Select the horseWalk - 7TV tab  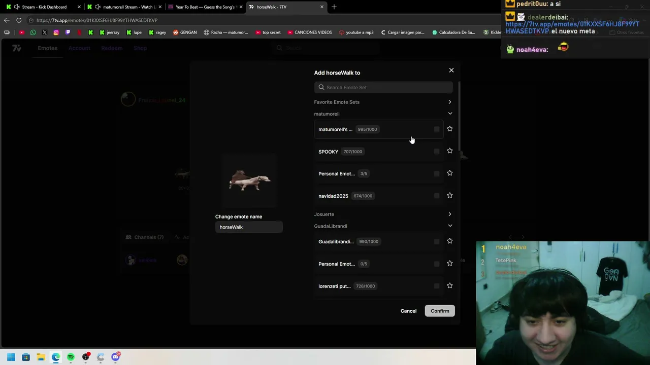point(286,7)
